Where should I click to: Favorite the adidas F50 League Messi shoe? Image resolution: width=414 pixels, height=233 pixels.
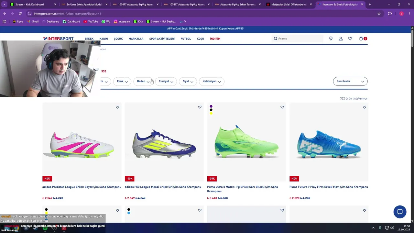tap(200, 107)
